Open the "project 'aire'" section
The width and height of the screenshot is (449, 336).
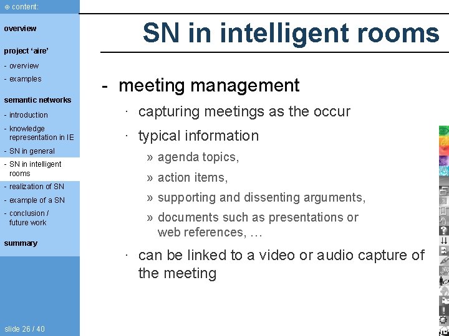[x=26, y=51]
